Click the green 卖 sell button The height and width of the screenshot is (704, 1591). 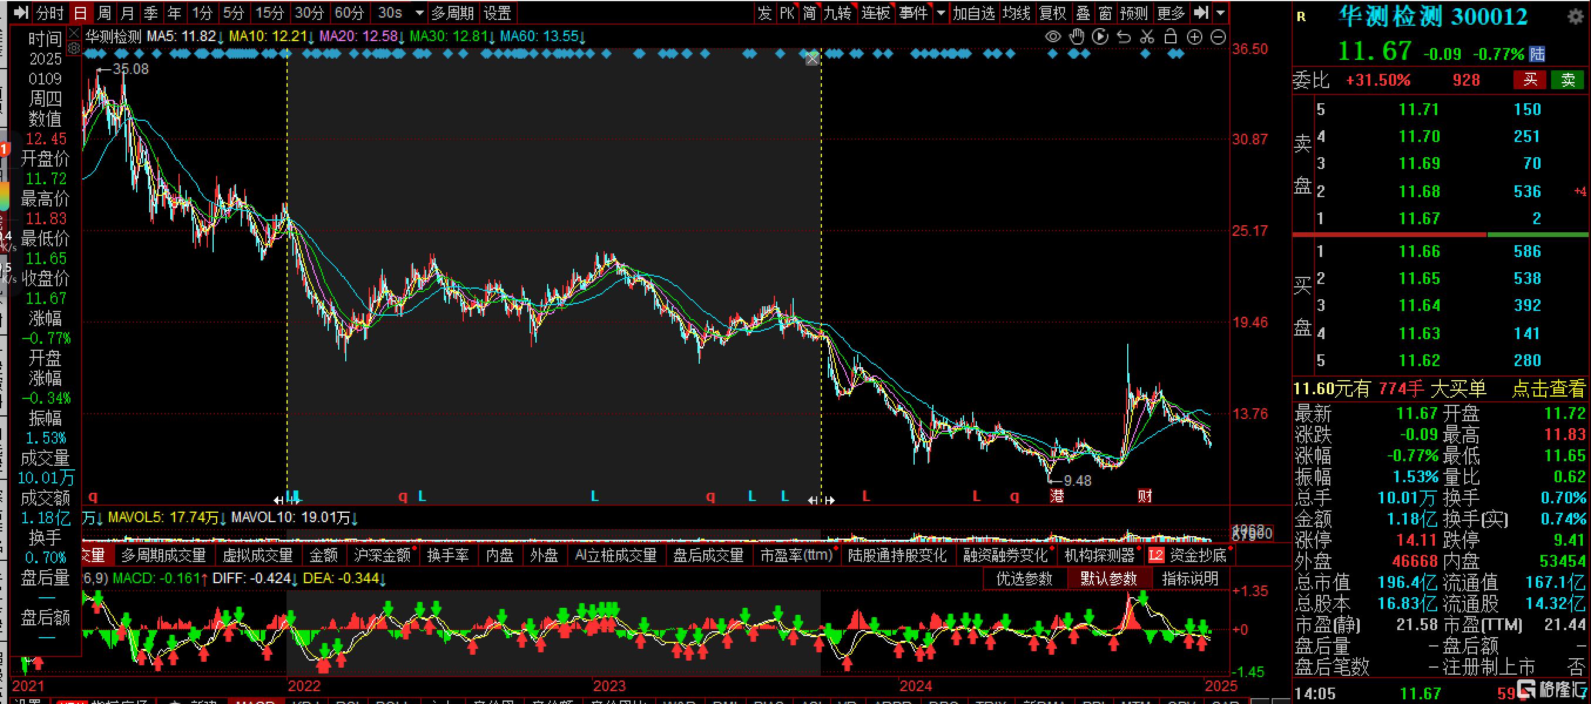[1568, 80]
